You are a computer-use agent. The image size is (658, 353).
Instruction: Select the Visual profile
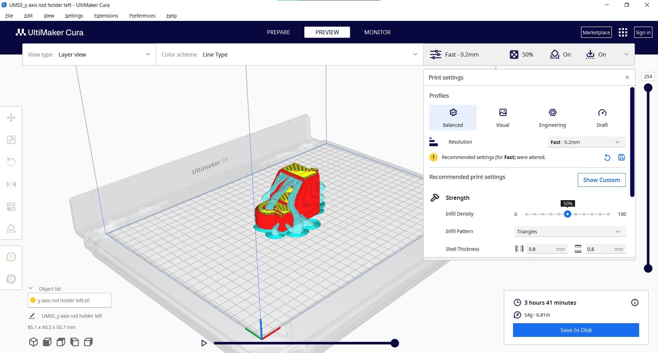502,118
